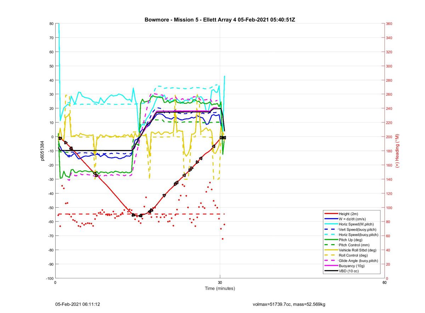Click 'Horiz Speed(W,pitch)' in the legend
Viewport: 425px width, 313px height.
tap(356, 224)
